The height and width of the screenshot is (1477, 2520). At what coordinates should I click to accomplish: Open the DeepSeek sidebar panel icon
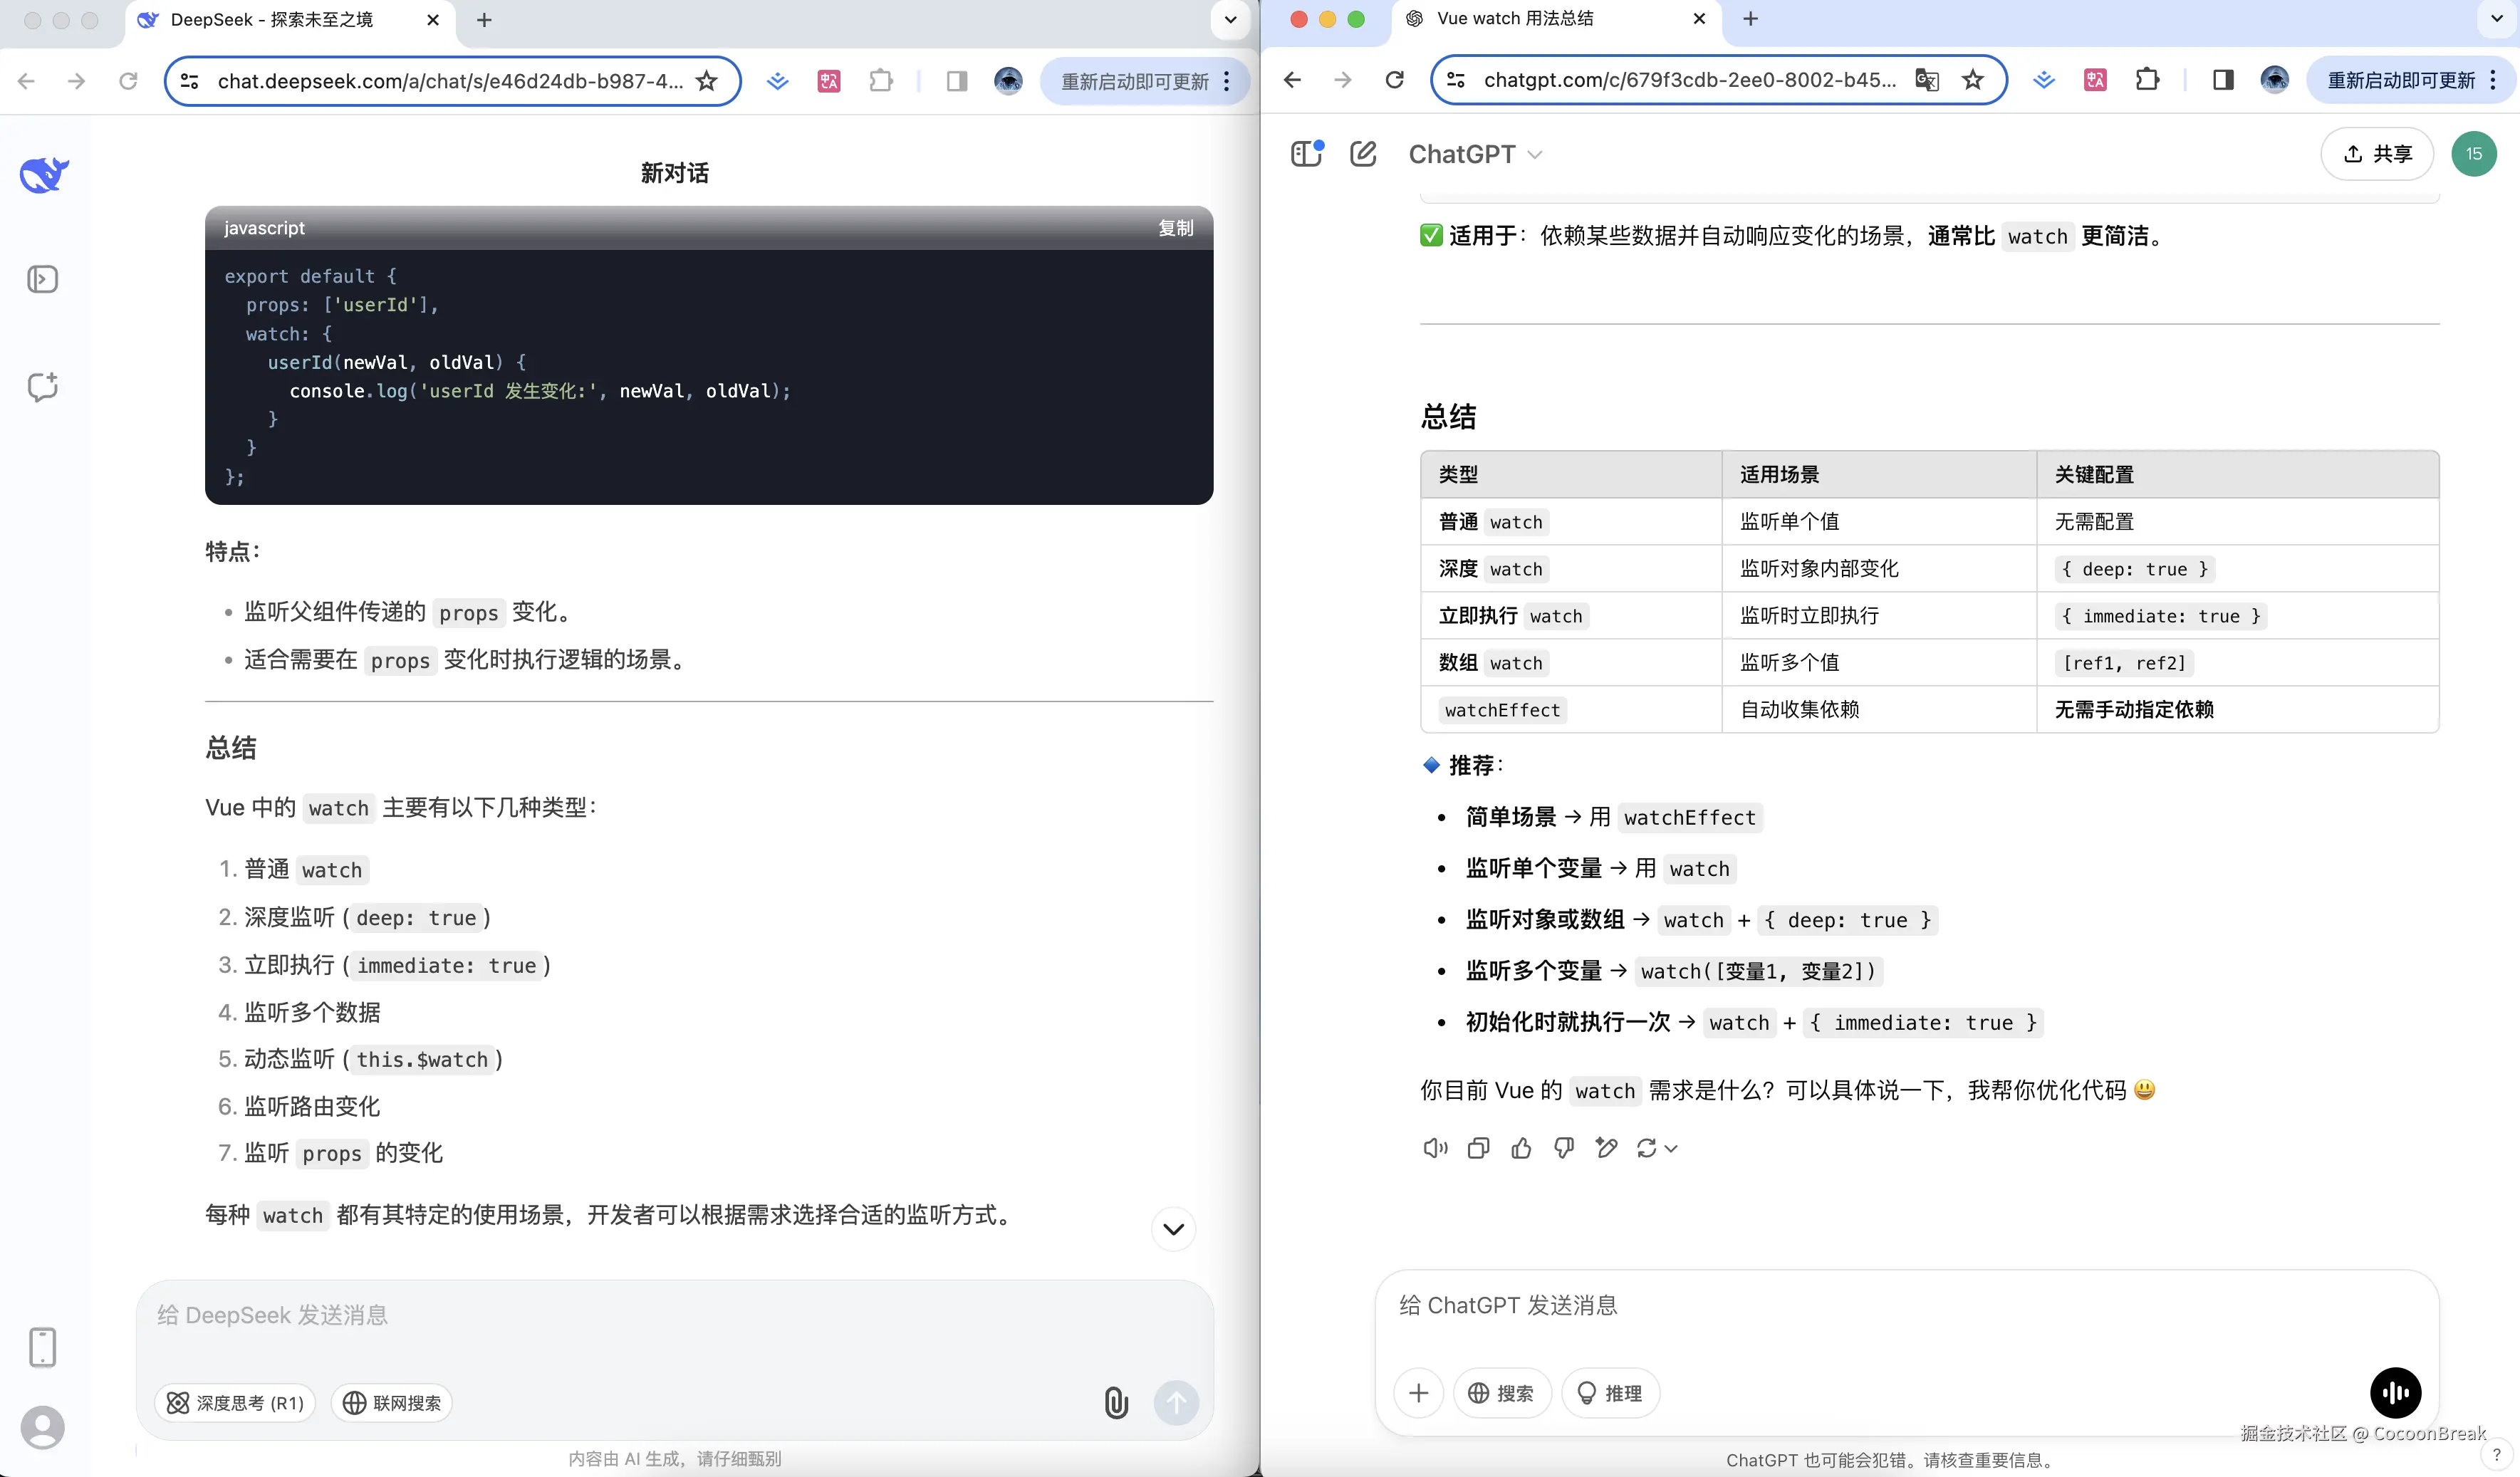(x=42, y=279)
